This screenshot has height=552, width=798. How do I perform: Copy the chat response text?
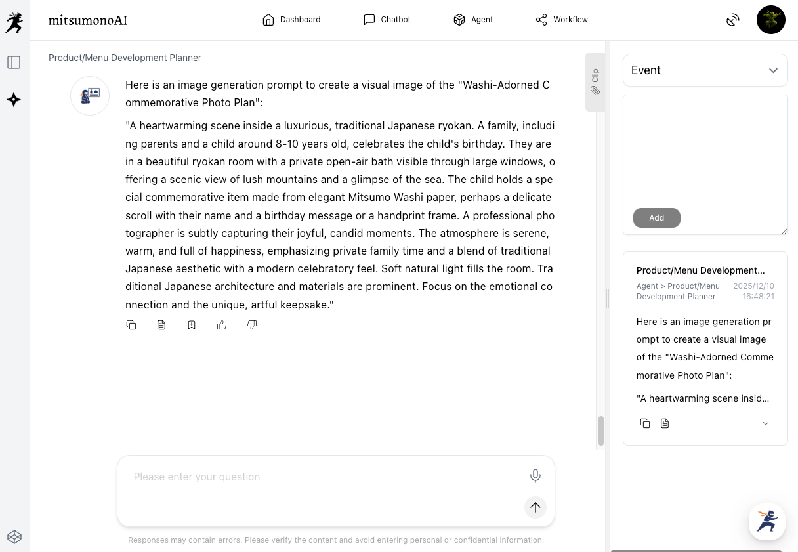(131, 325)
